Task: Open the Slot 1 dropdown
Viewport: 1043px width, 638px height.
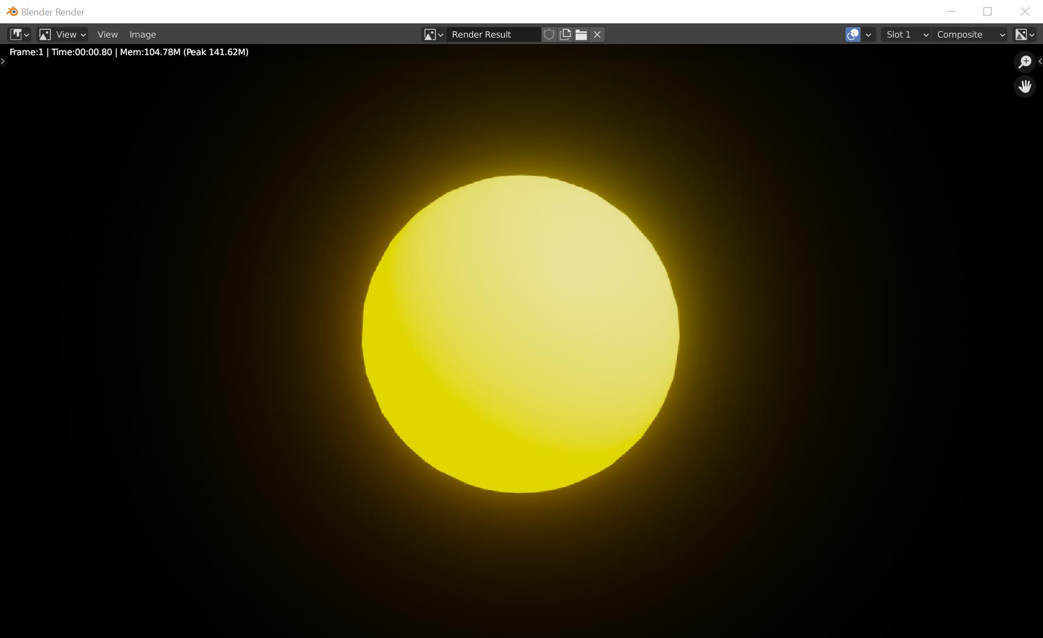Action: 906,34
